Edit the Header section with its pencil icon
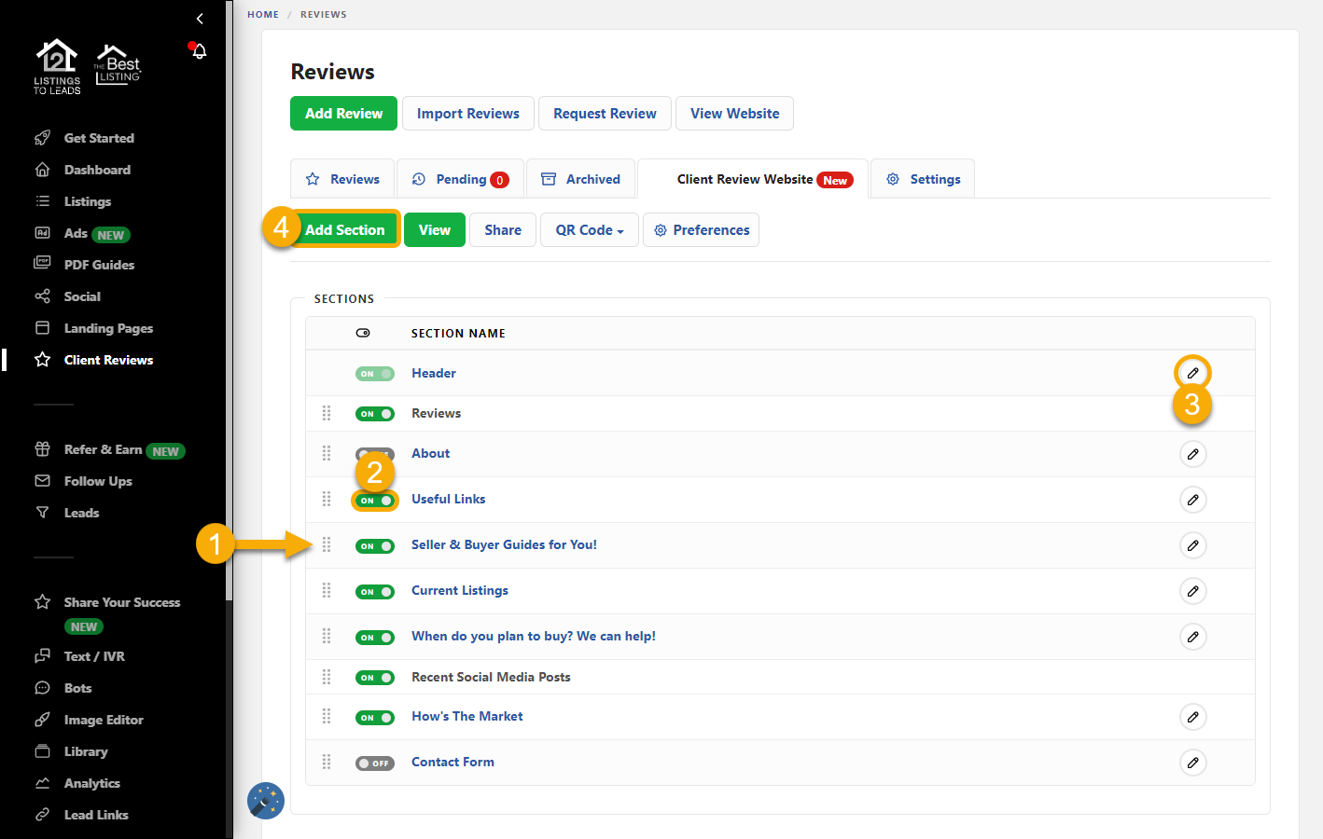Viewport: 1323px width, 839px height. [x=1192, y=372]
